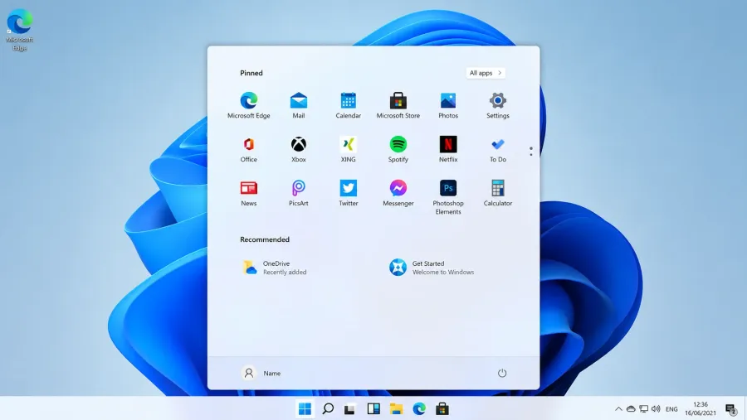Screen dimensions: 747x420
Task: Switch the ENG input language indicator
Action: coord(671,409)
